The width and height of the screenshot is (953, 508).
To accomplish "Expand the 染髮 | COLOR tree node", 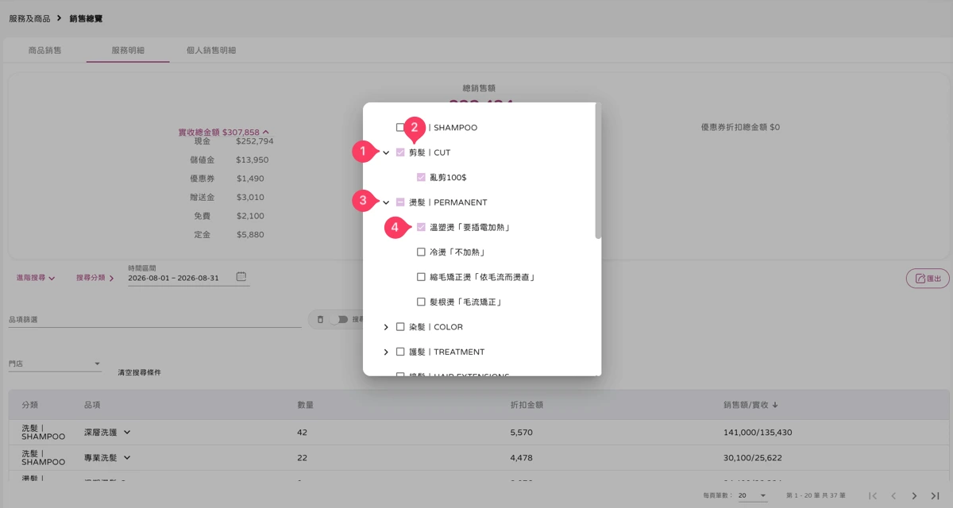I will pos(386,327).
